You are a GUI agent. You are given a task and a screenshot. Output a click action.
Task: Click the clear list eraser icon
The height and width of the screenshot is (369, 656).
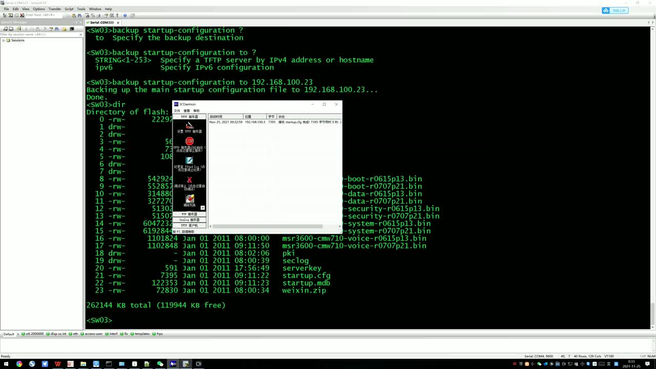[x=190, y=198]
